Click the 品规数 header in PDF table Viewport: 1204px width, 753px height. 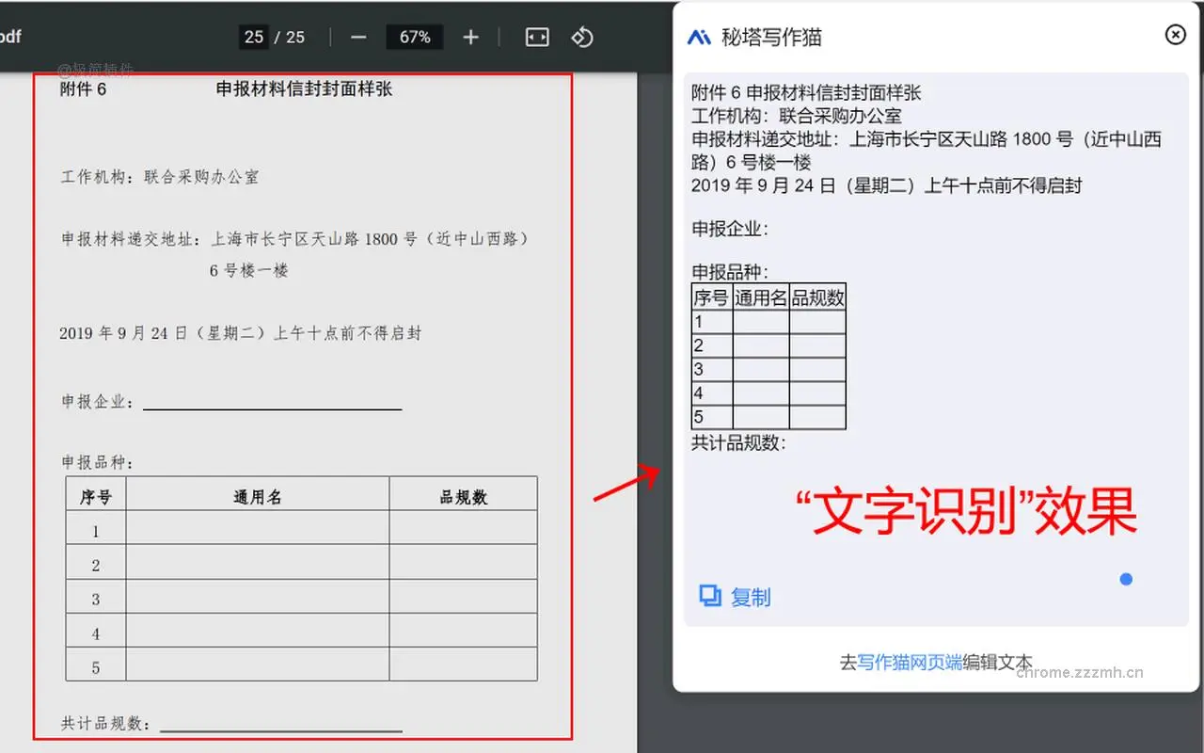pos(463,497)
